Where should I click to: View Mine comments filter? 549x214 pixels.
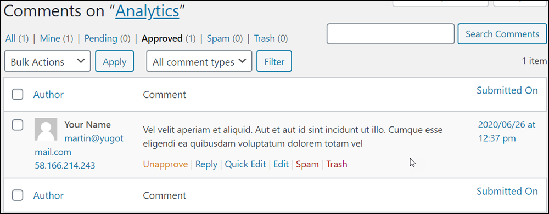50,38
